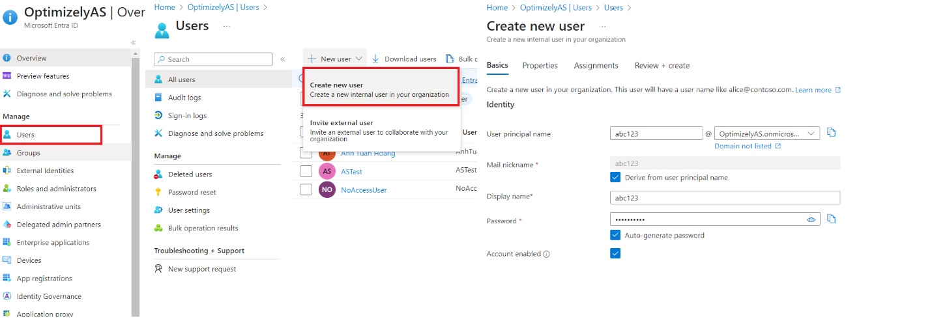The image size is (932, 332).
Task: Open the ellipsis menu next to Create new user title
Action: (602, 26)
